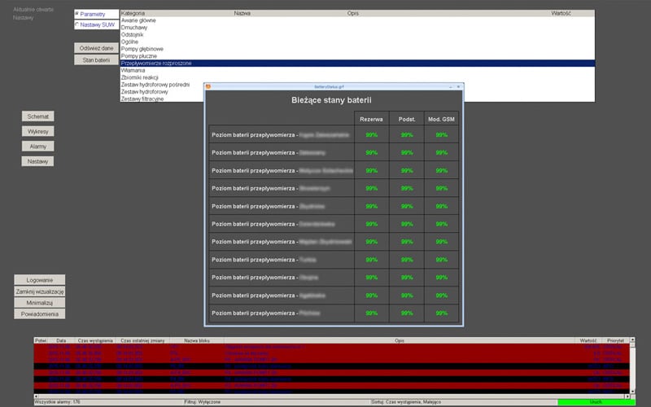Close the BatteryStatus popup window
Image resolution: width=651 pixels, height=407 pixels.
tap(459, 86)
